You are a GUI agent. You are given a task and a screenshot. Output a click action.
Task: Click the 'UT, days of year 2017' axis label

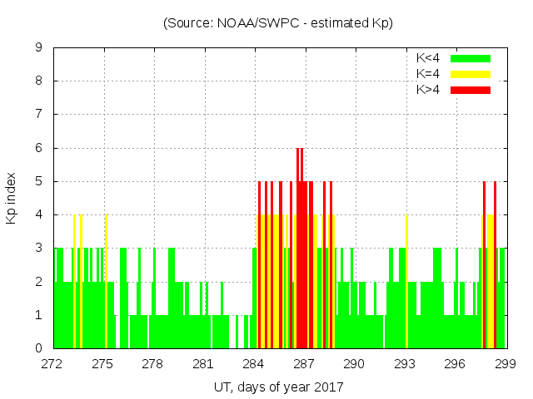[277, 387]
